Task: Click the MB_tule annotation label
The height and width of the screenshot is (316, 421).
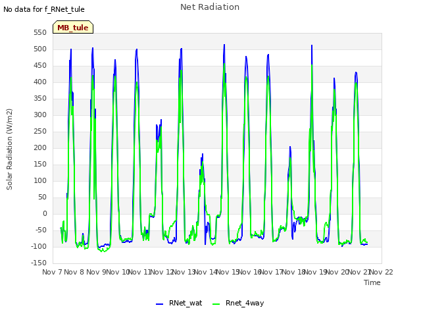Action: 73,27
